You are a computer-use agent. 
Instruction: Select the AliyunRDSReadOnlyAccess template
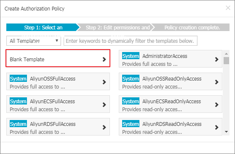click(x=171, y=127)
